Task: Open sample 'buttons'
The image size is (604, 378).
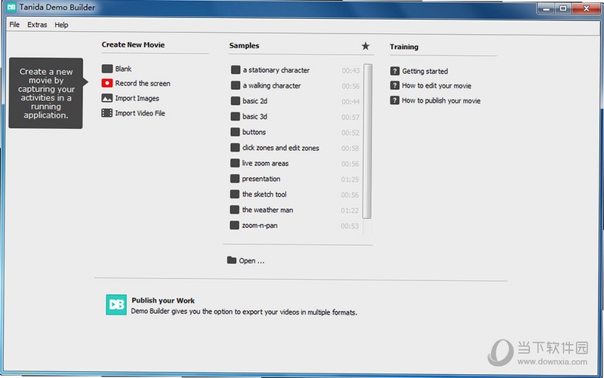Action: click(254, 132)
